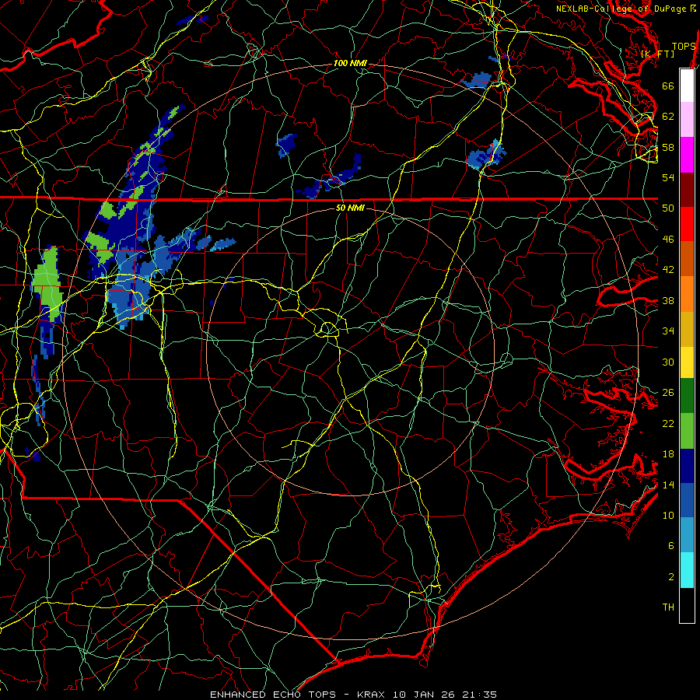Screen dimensions: 700x700
Task: Click the light green swatch near 22
Action: [687, 431]
